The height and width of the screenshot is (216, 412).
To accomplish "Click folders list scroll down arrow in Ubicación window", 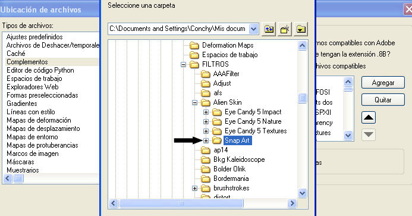I will point(348,136).
